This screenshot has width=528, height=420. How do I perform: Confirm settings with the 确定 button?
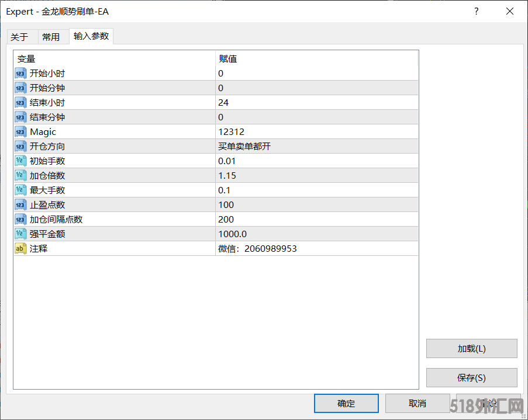[x=346, y=403]
